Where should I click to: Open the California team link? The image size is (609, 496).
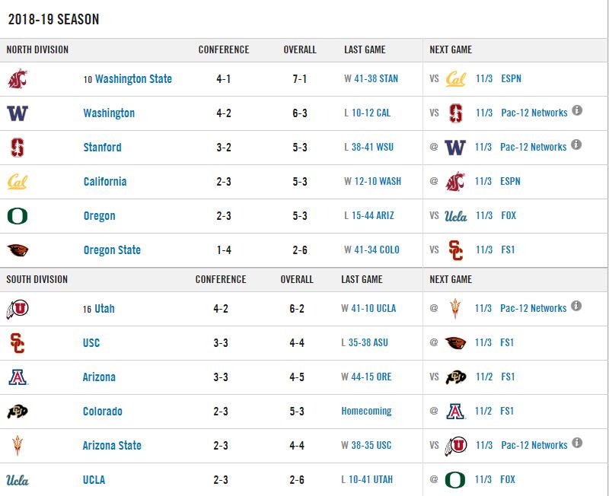pos(105,182)
